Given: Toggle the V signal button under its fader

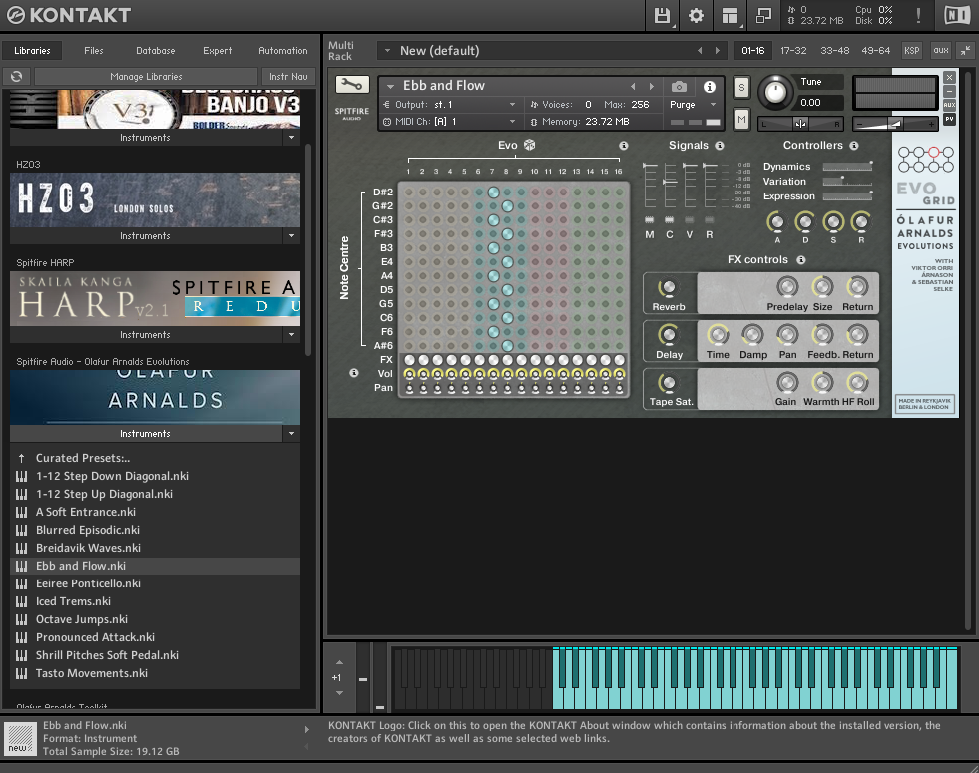Looking at the screenshot, I should tap(690, 220).
